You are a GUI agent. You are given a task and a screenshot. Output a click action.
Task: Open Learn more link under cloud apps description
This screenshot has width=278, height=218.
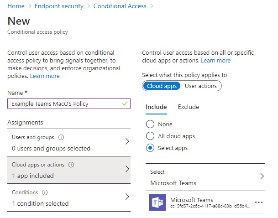tap(215, 60)
